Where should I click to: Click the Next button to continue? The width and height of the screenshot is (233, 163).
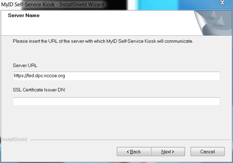tap(168, 152)
